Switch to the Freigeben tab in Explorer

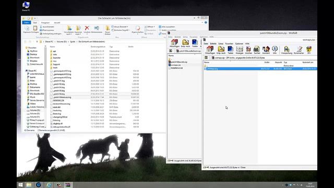(x=45, y=22)
